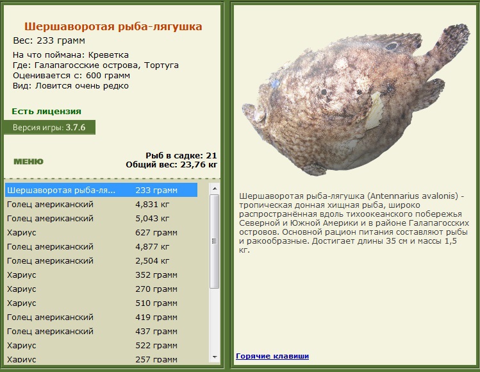Image resolution: width=480 pixels, height=372 pixels.
Task: Open the Горячие клавиши link
Action: [x=272, y=356]
